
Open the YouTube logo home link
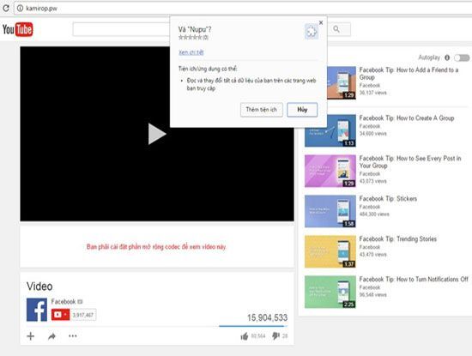(17, 29)
